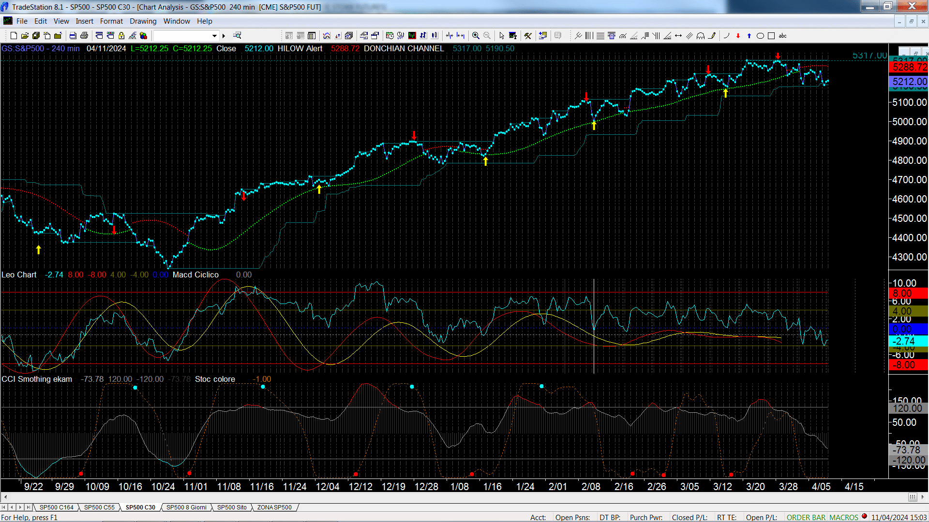Click the HILOW Alert indicator label
The height and width of the screenshot is (522, 929).
click(300, 49)
